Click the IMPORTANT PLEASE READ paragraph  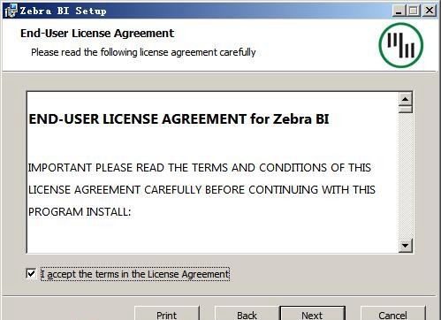pos(201,189)
